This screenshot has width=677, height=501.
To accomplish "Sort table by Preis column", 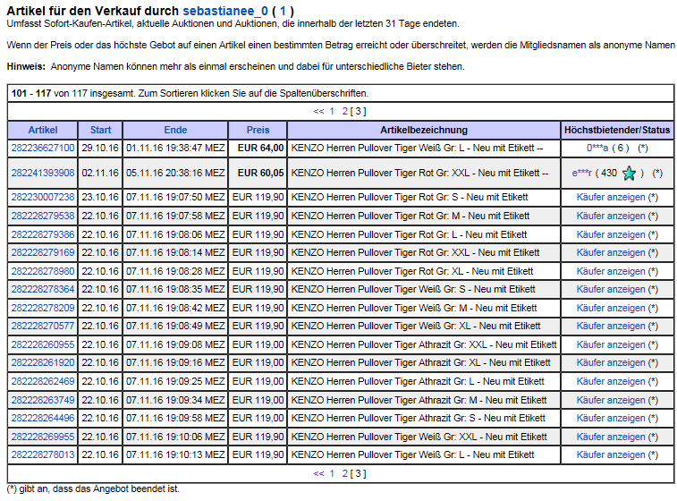I will click(258, 130).
